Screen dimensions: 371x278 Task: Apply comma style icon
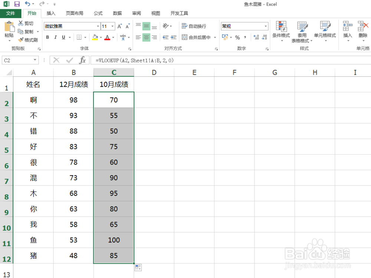pyautogui.click(x=245, y=37)
